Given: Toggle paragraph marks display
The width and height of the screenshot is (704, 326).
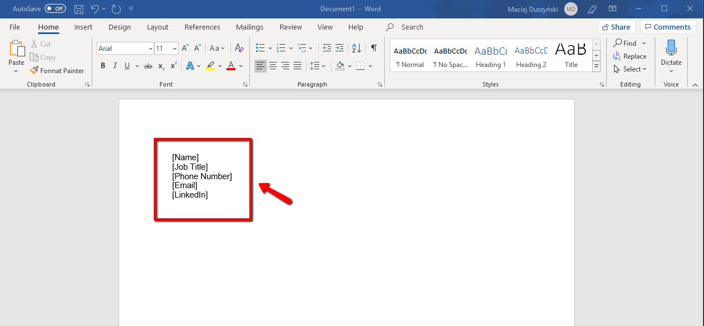Looking at the screenshot, I should click(x=374, y=48).
